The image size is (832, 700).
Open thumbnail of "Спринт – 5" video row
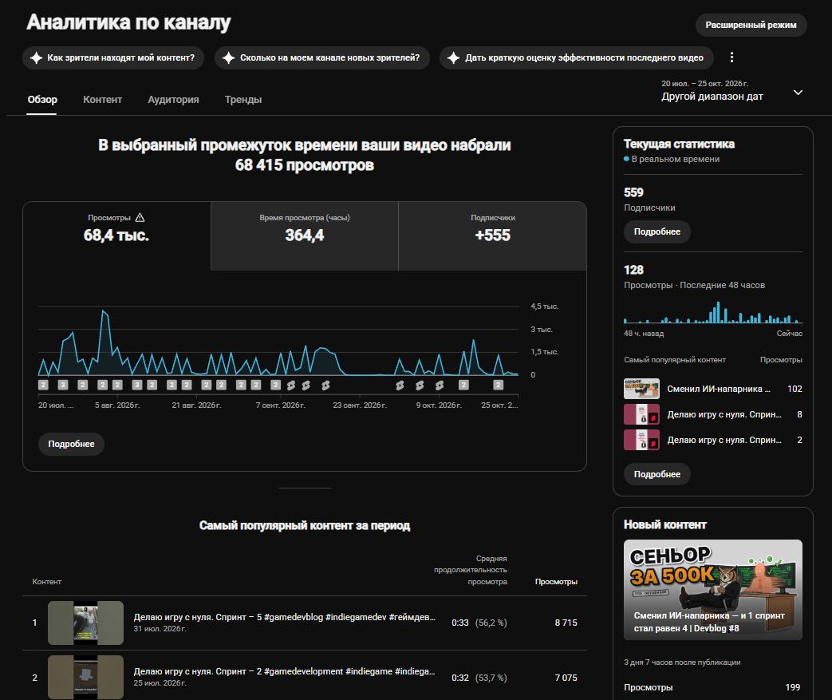[85, 623]
